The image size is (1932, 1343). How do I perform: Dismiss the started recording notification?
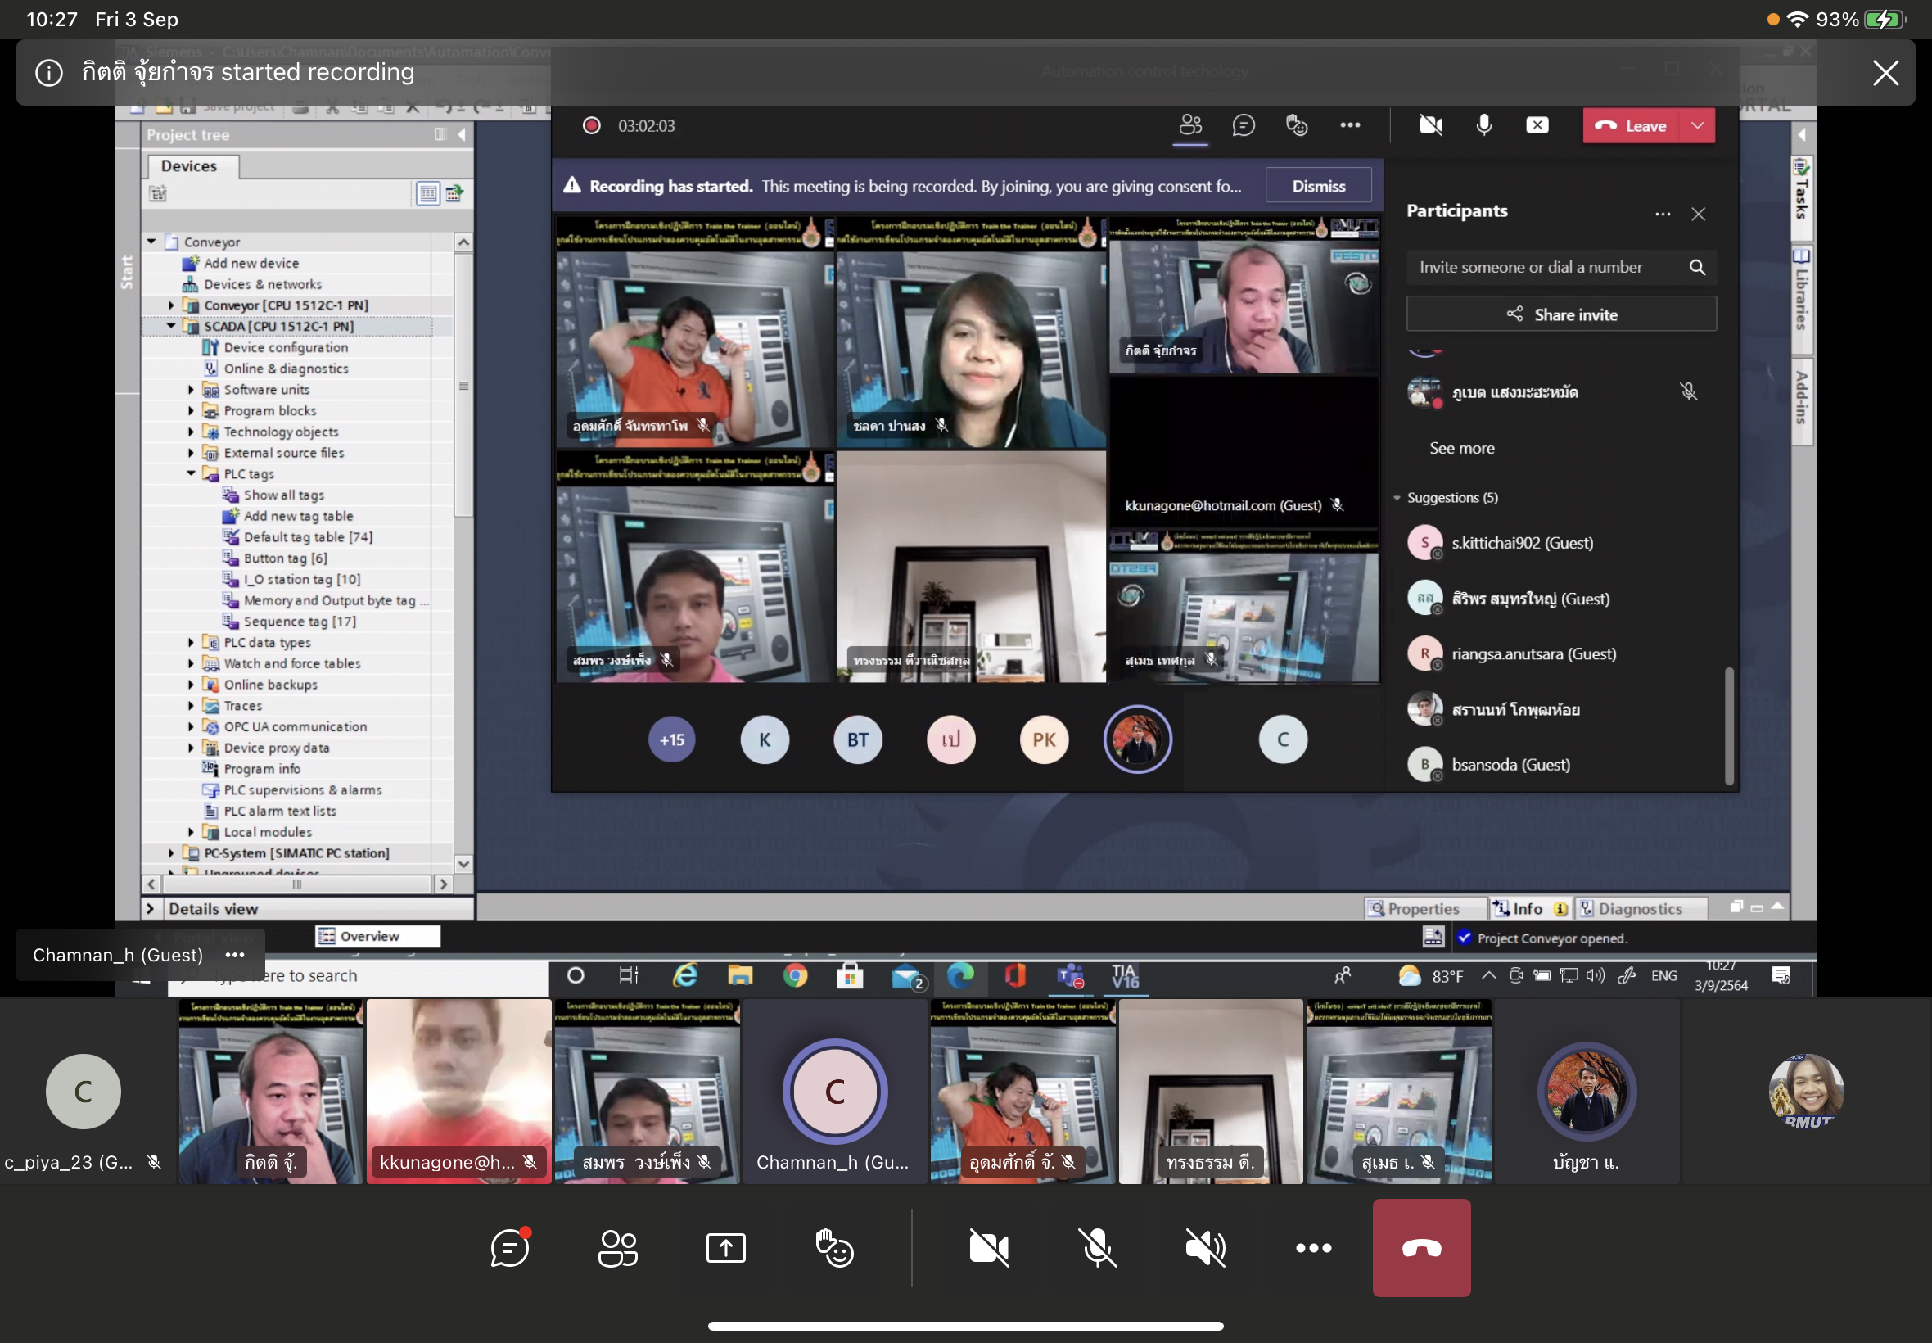click(1885, 72)
